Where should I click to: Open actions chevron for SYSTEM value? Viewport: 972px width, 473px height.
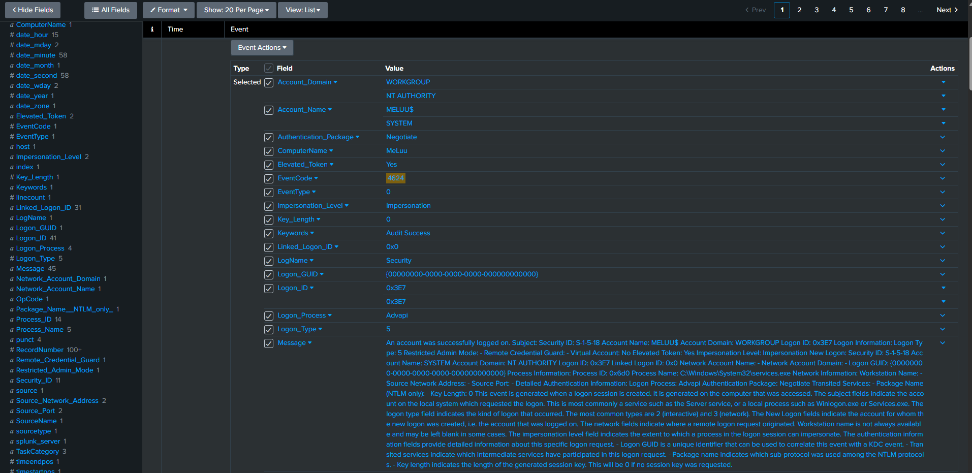[x=944, y=123]
